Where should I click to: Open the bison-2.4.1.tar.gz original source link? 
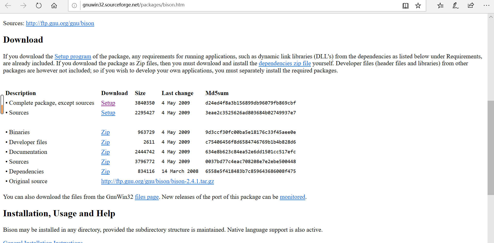(x=158, y=181)
